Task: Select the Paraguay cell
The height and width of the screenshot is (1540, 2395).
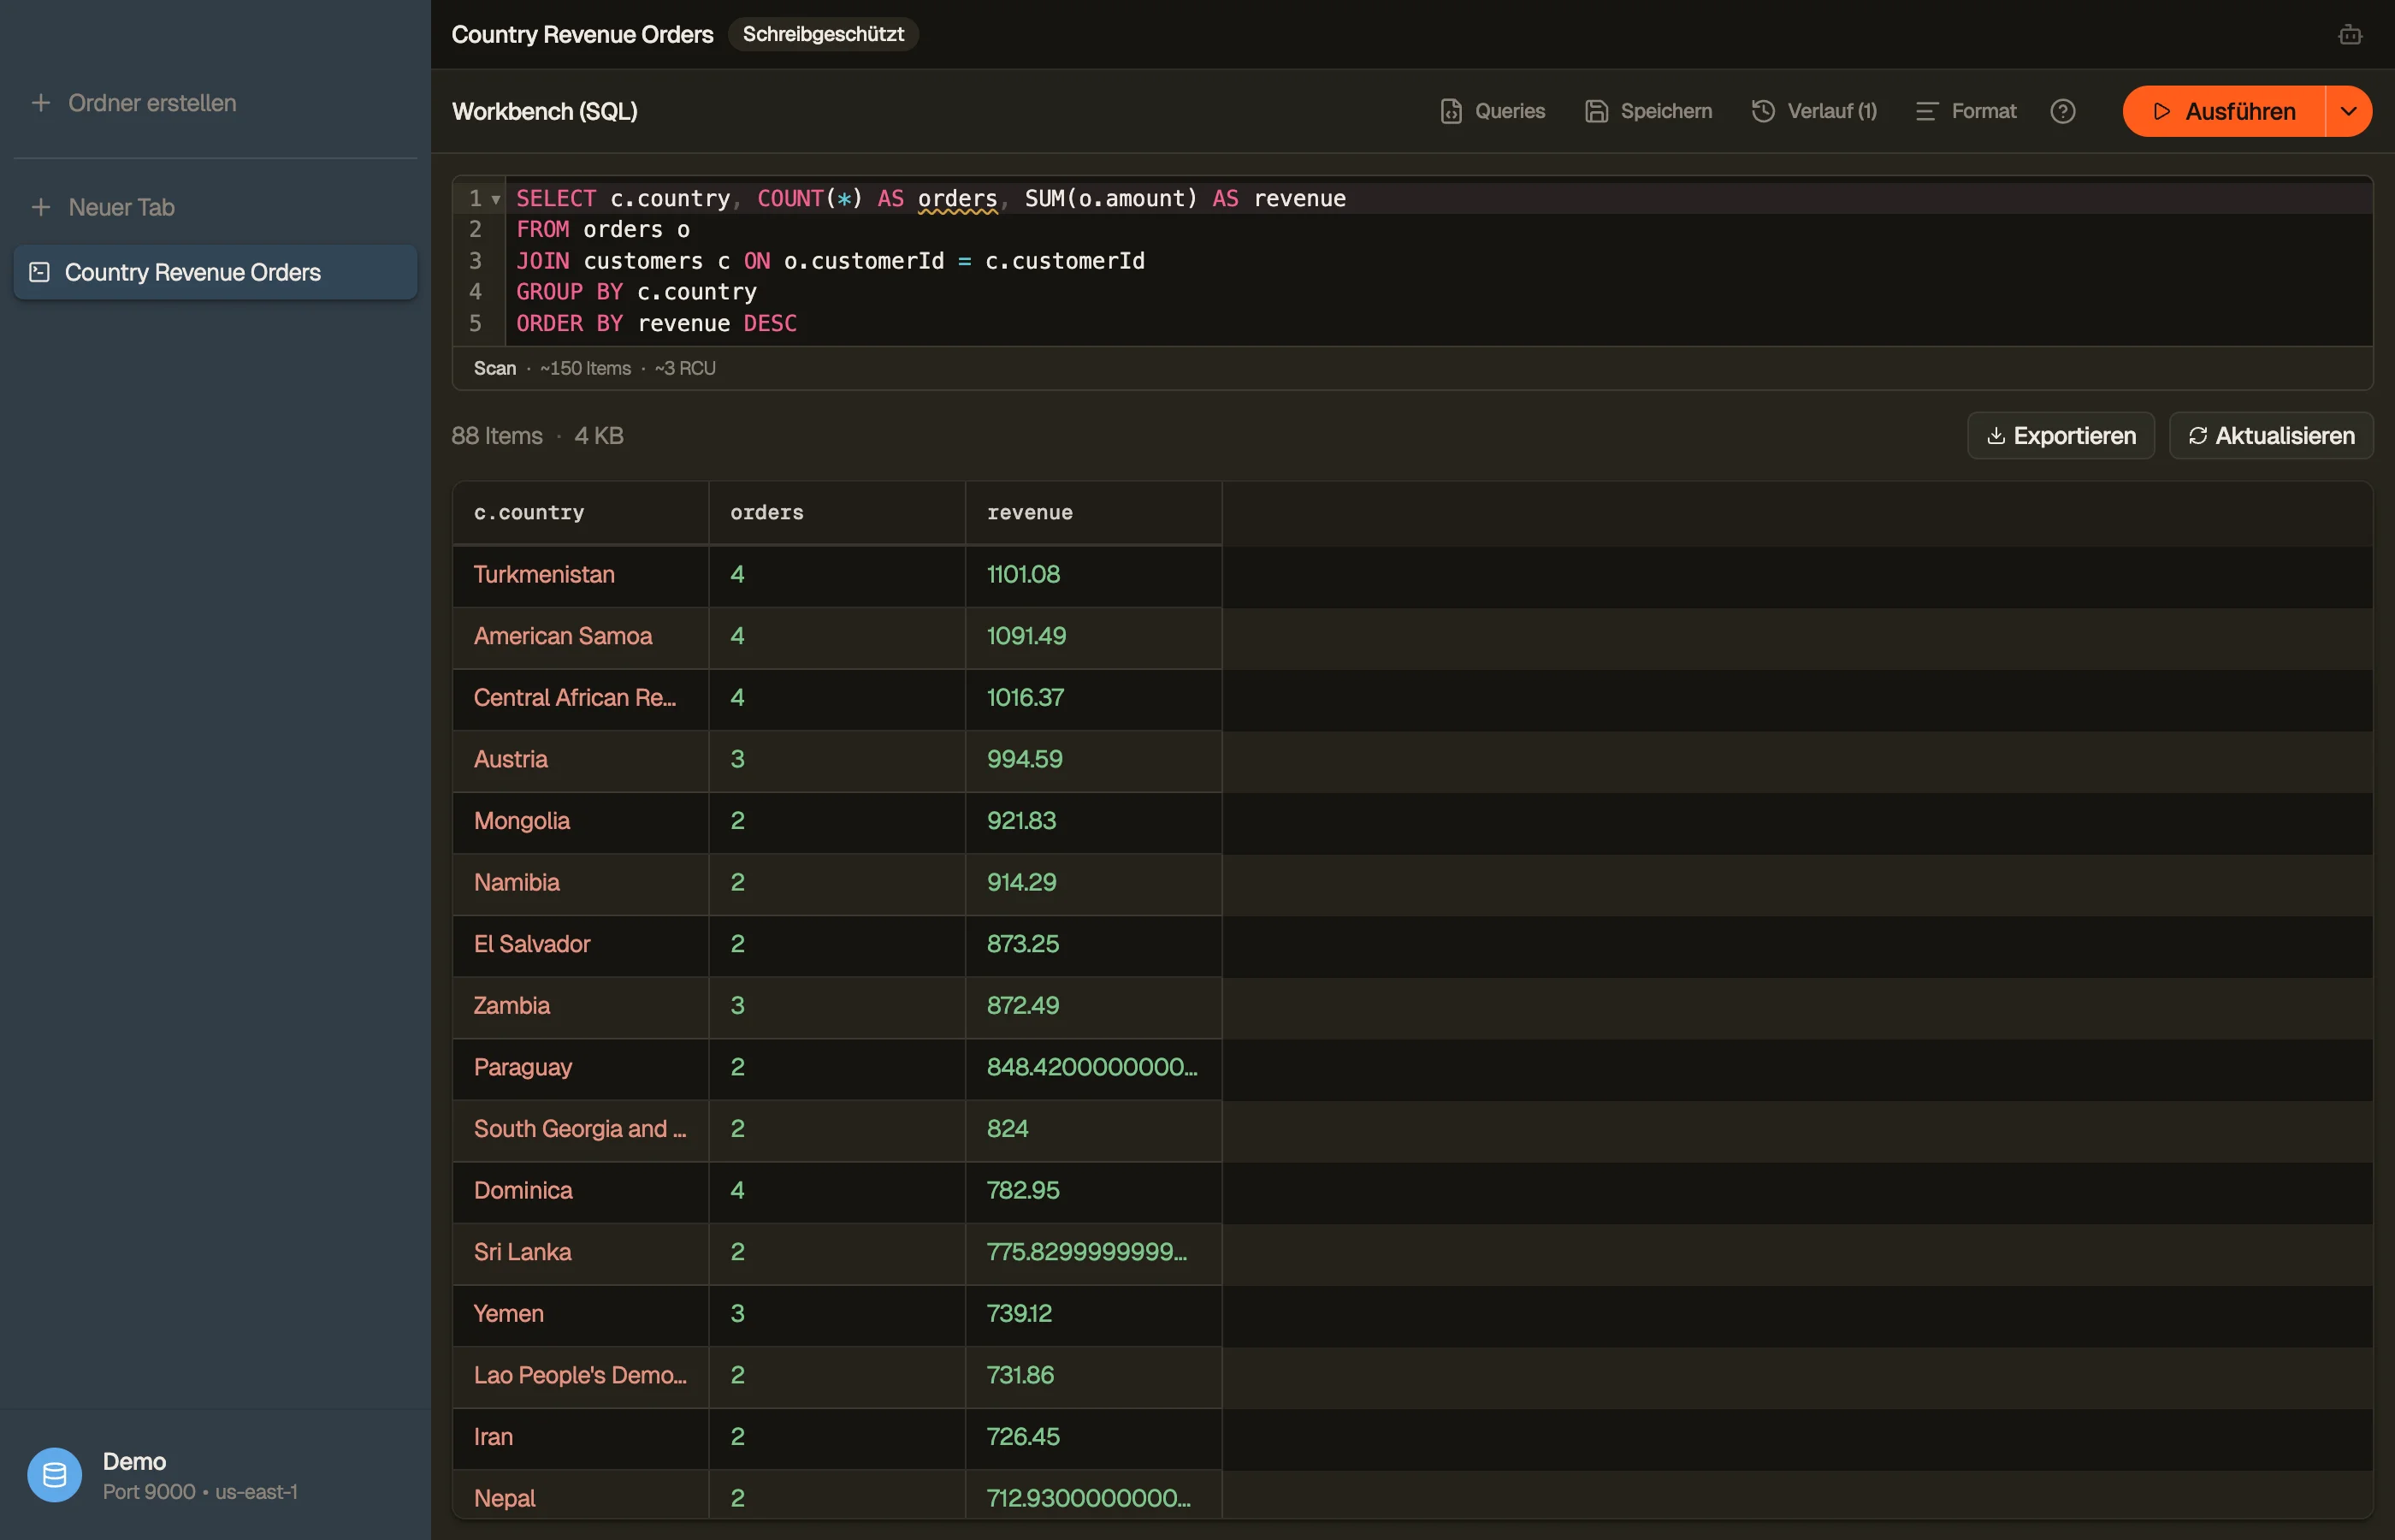Action: (x=581, y=1068)
